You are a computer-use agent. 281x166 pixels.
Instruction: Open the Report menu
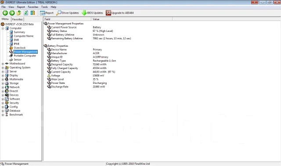[x=21, y=7]
